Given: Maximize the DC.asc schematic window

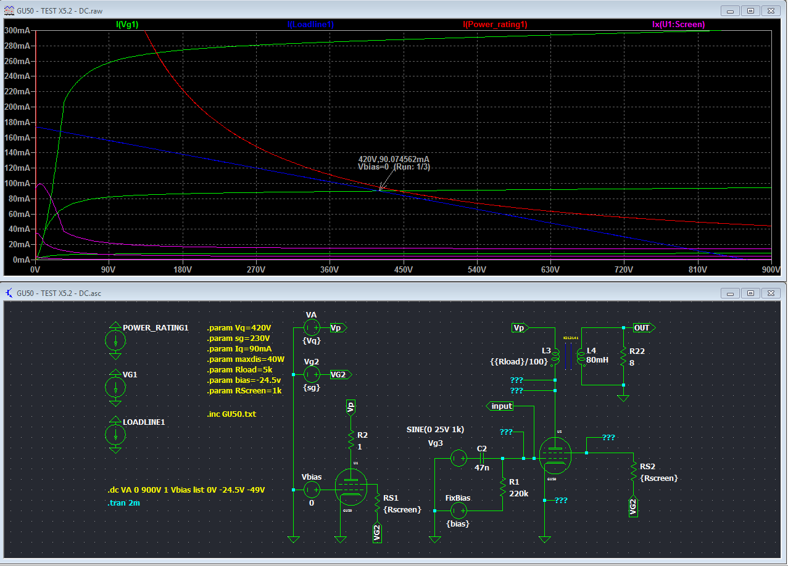Looking at the screenshot, I should pyautogui.click(x=750, y=293).
